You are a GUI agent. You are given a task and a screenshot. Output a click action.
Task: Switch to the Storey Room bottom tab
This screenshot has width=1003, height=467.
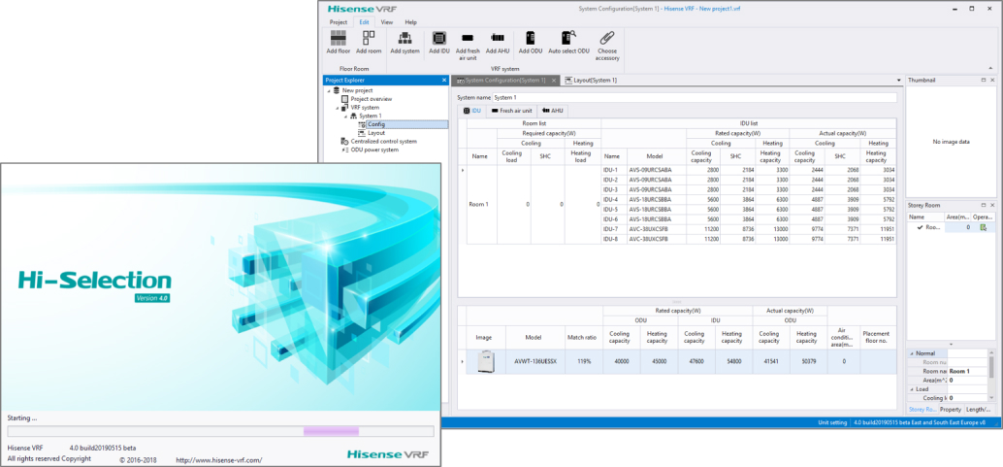pyautogui.click(x=923, y=409)
